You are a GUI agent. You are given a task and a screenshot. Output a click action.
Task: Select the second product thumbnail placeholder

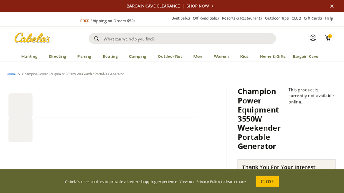click(x=20, y=130)
